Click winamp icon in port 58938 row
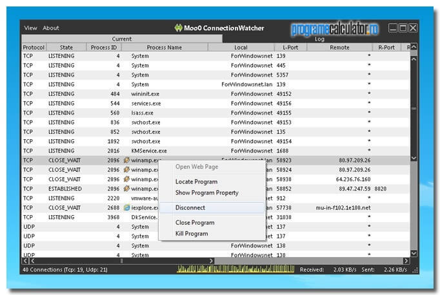 click(126, 179)
